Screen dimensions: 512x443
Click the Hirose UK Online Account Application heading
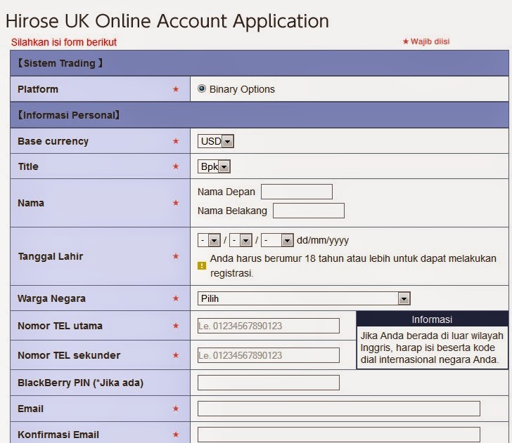tap(167, 21)
